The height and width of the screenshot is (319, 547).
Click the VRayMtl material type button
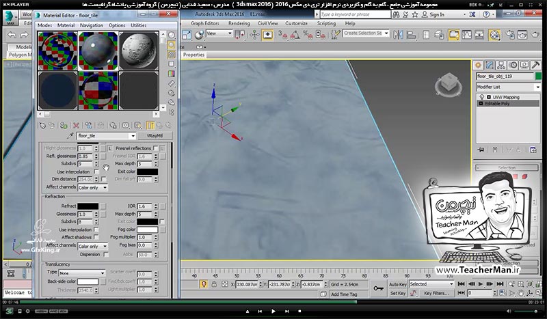click(155, 136)
